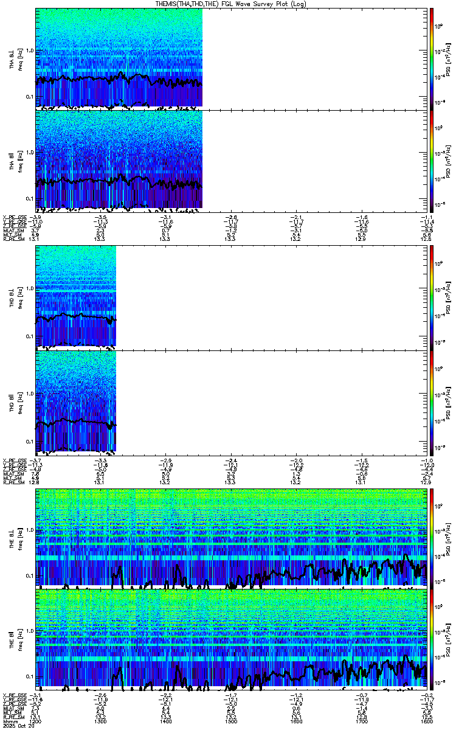Select the THA B-perpendicular spectrogram panel
The height and width of the screenshot is (730, 456).
[231, 58]
